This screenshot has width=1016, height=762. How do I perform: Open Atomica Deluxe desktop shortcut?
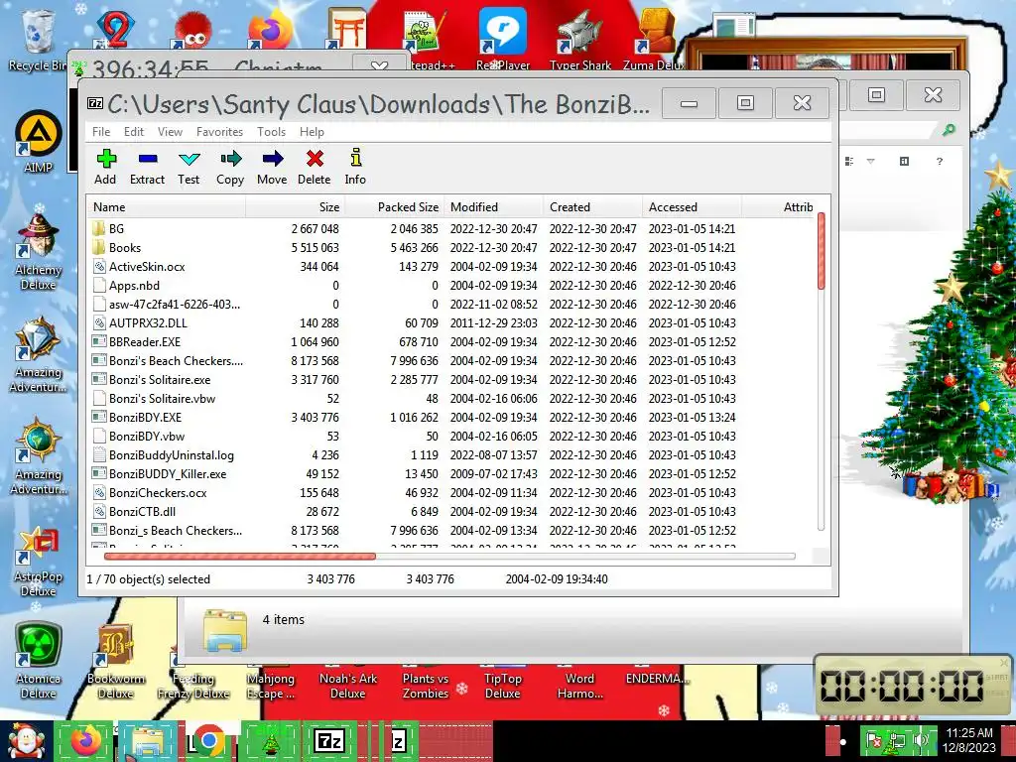coord(38,661)
